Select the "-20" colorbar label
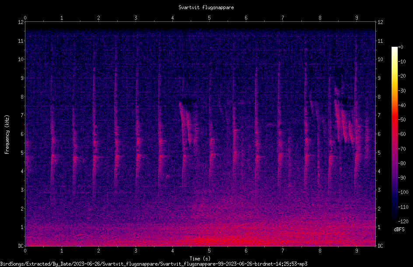 [x=402, y=76]
